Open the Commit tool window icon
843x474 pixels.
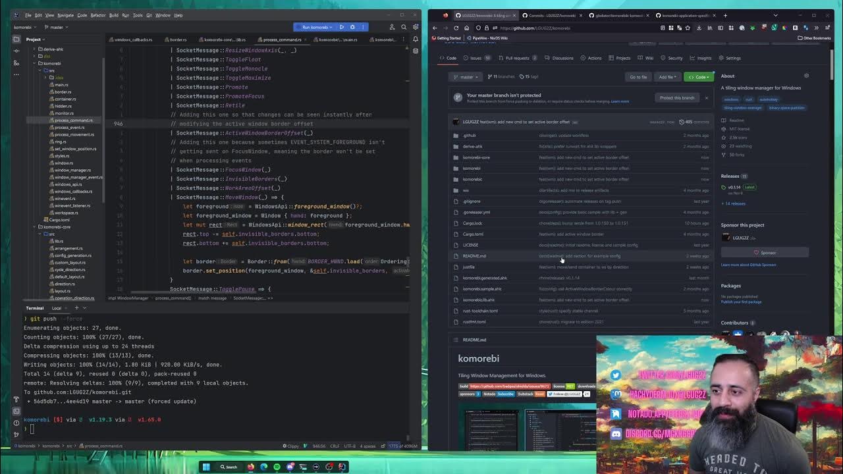pos(16,50)
